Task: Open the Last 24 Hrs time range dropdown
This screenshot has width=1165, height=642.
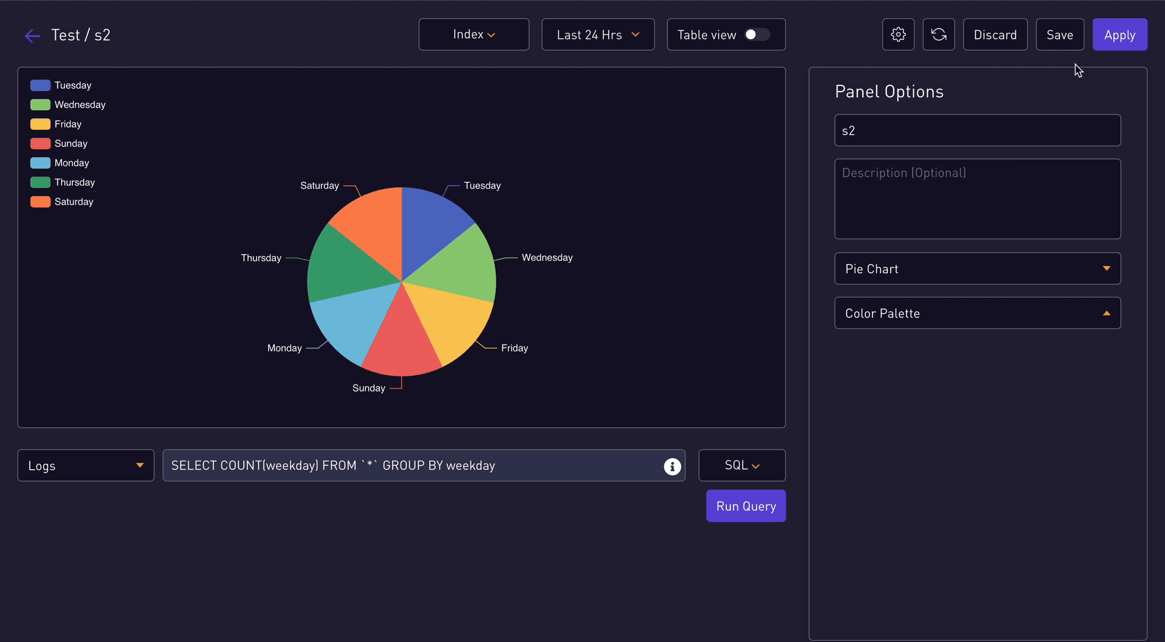Action: coord(598,34)
